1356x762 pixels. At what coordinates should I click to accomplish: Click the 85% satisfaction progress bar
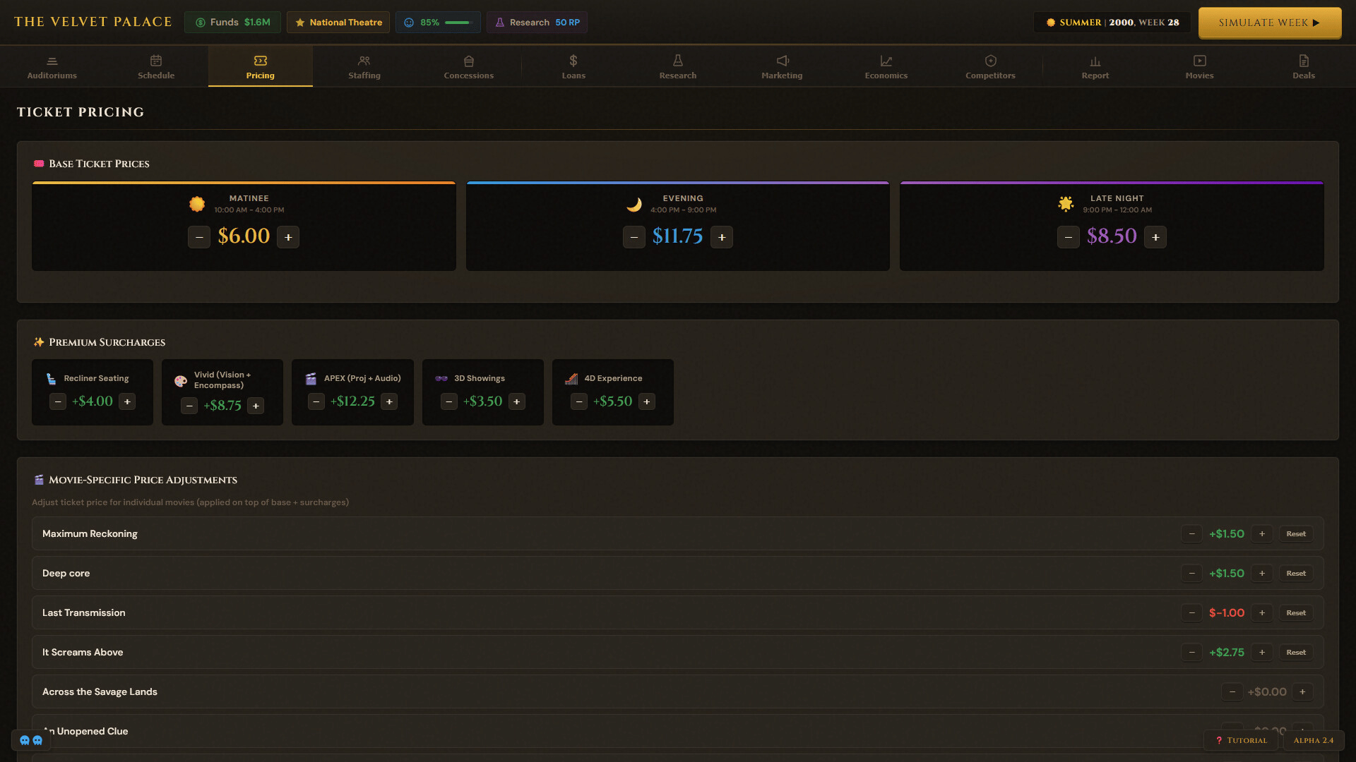(458, 23)
